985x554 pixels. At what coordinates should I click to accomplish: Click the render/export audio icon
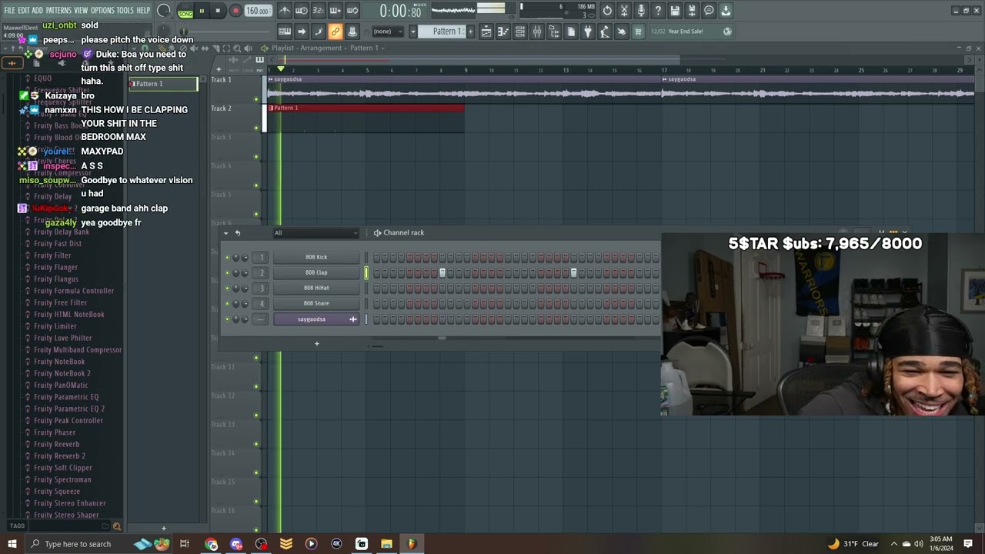click(x=692, y=11)
